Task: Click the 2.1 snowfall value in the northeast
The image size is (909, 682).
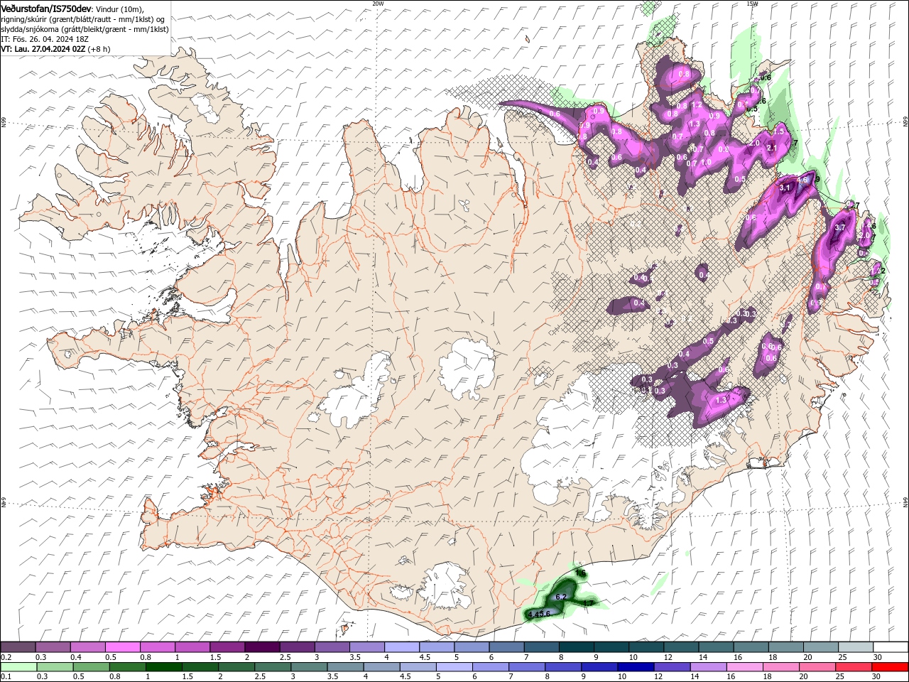Action: 773,148
